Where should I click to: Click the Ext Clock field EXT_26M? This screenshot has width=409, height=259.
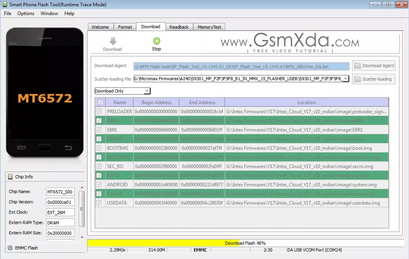tap(60, 212)
